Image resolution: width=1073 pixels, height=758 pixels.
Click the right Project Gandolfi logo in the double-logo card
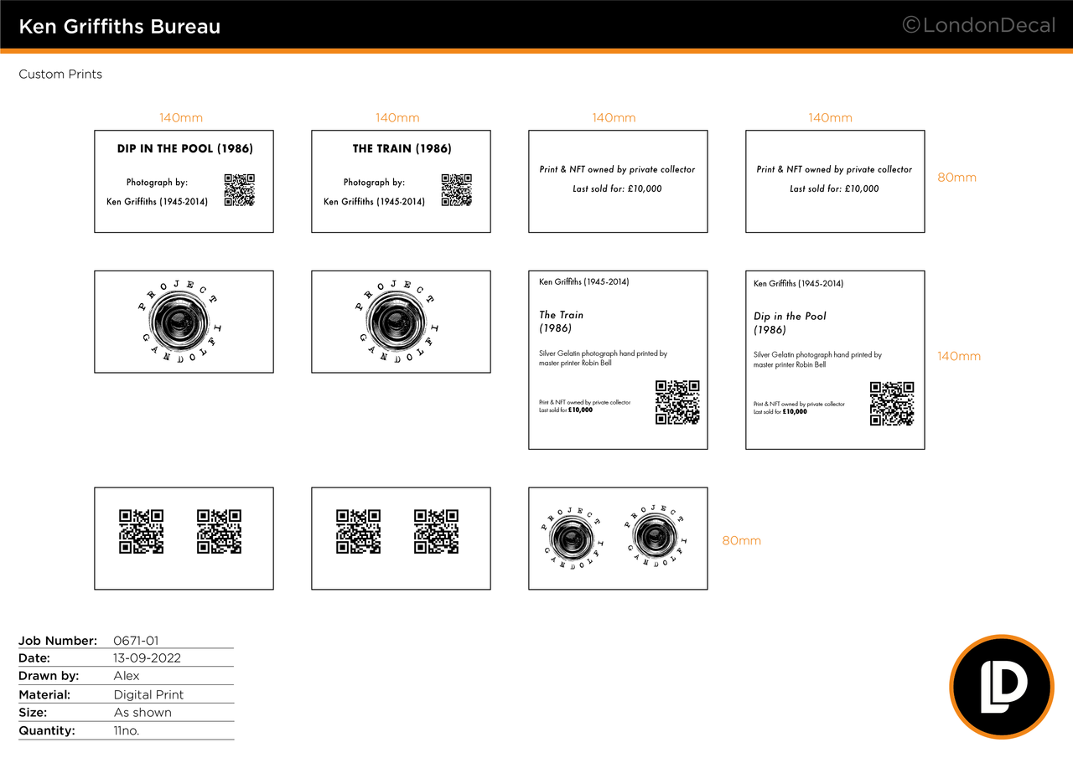(656, 536)
